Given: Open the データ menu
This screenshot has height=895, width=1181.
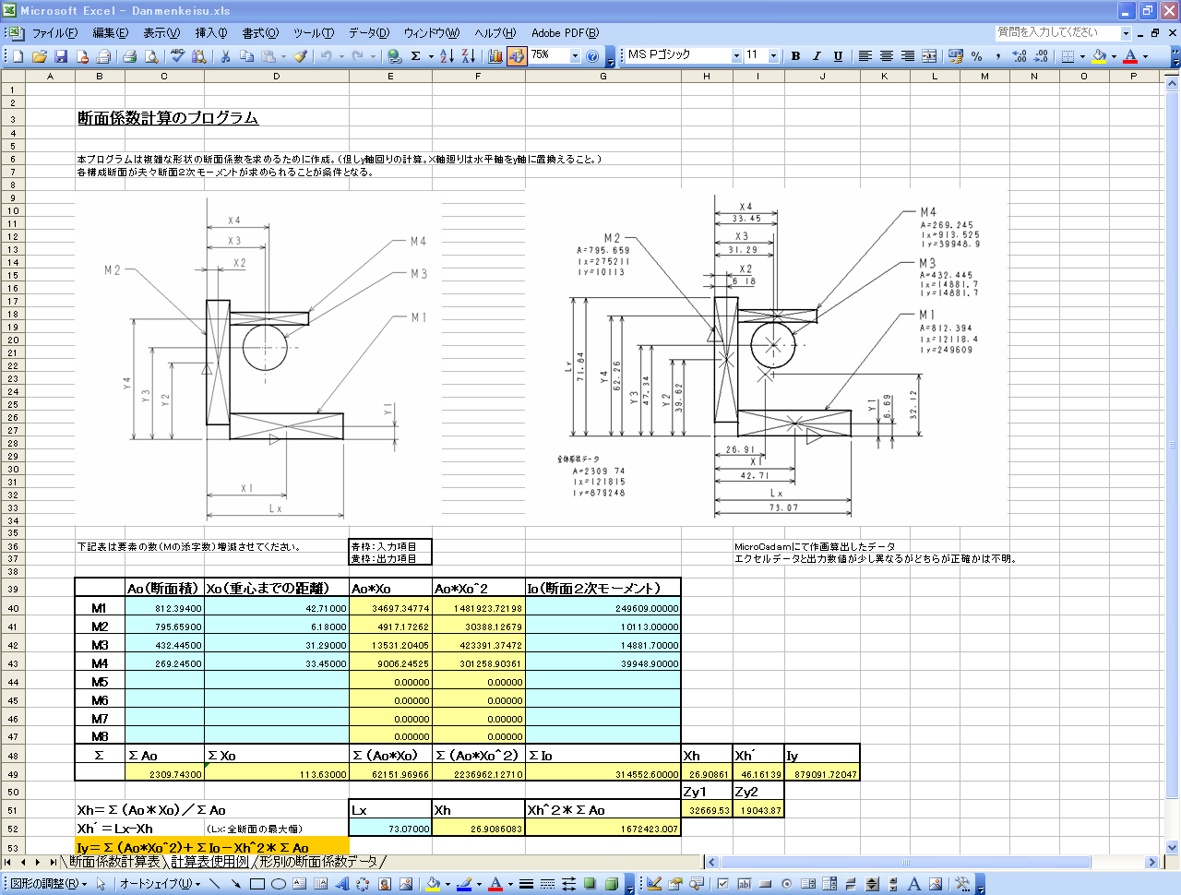Looking at the screenshot, I should pyautogui.click(x=368, y=33).
